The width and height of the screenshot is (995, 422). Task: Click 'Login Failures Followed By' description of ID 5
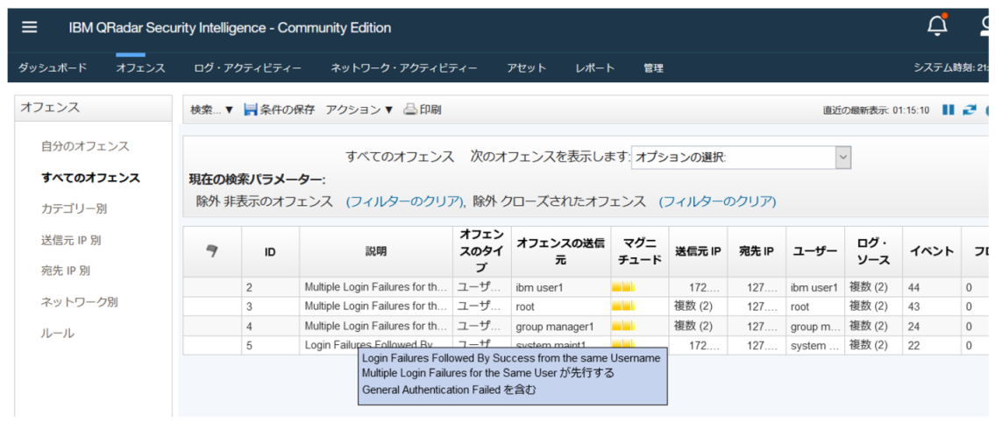[x=369, y=345]
